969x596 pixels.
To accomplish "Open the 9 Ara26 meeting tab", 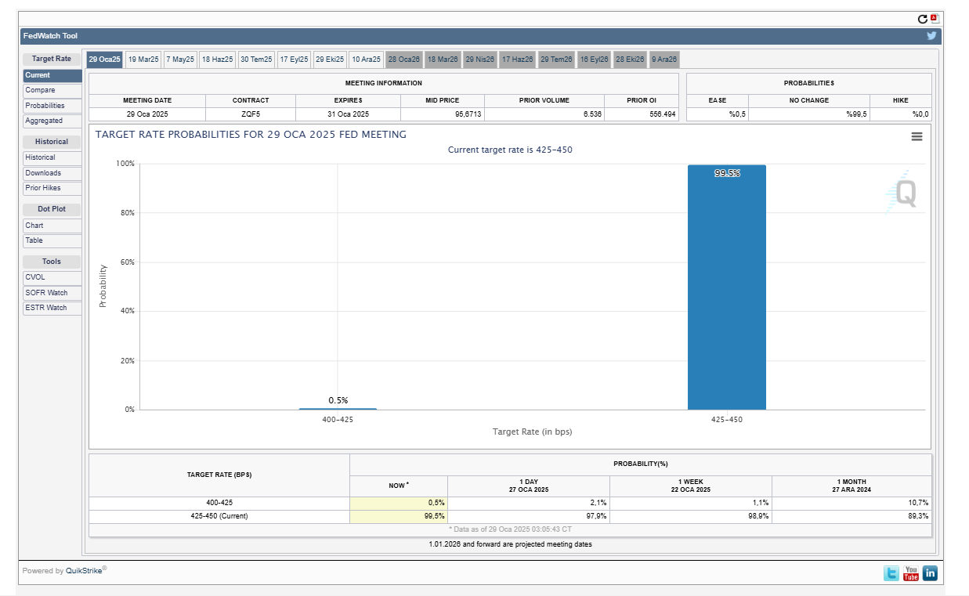I will point(664,60).
